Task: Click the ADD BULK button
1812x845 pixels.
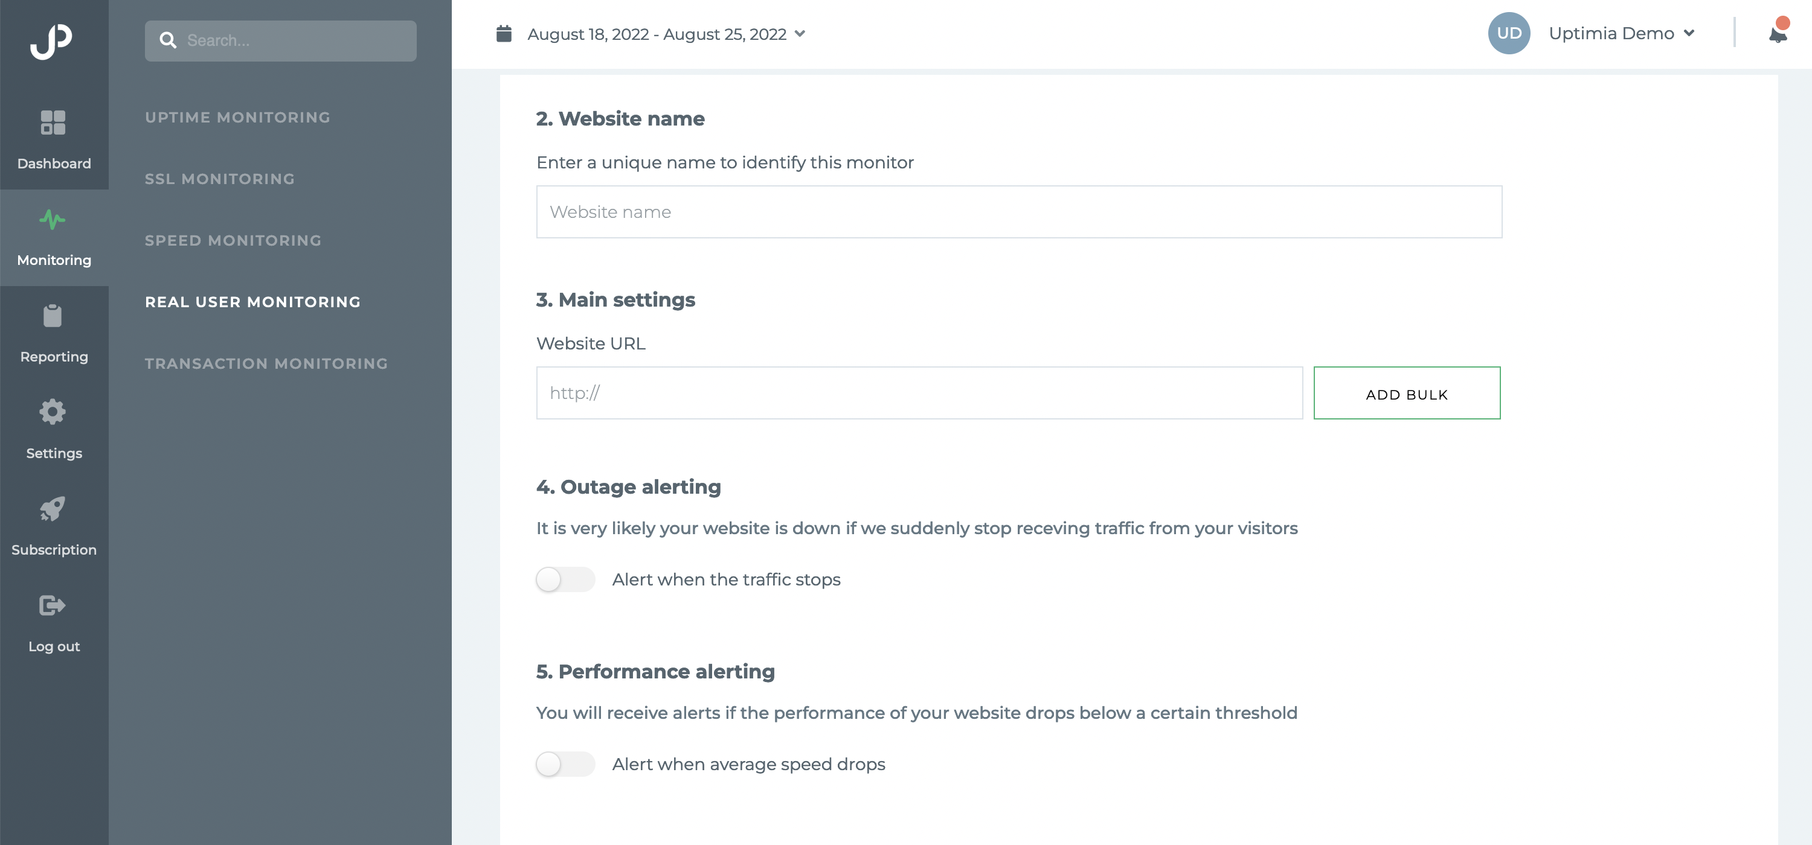Action: (1407, 393)
